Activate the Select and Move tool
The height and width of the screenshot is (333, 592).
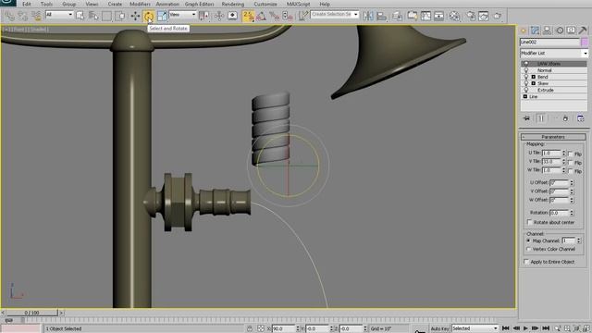point(135,16)
